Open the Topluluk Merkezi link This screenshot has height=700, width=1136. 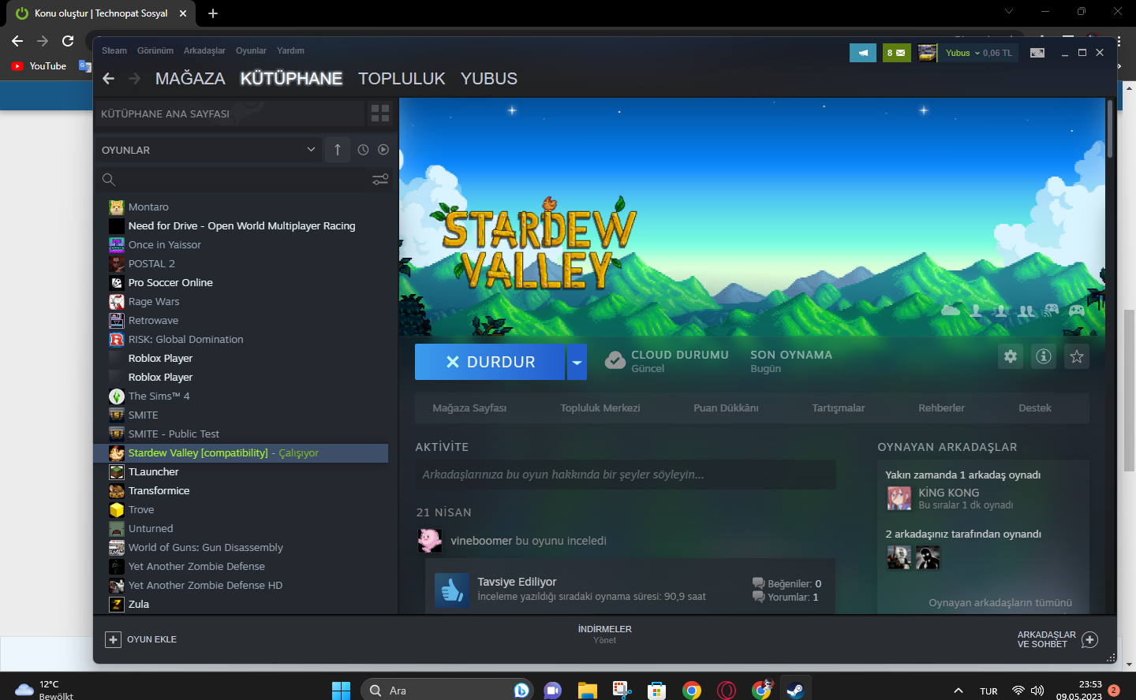click(600, 408)
